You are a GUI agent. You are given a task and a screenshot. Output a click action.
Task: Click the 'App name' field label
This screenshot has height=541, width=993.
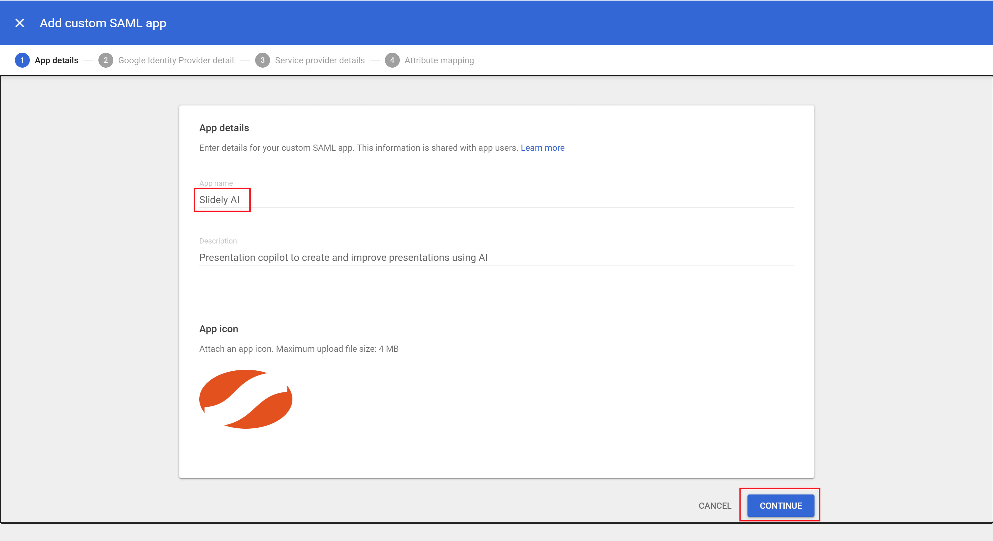click(x=216, y=183)
